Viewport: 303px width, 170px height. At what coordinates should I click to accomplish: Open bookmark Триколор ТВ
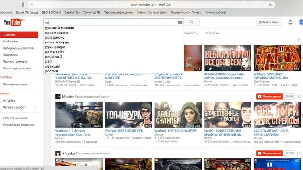[x=91, y=12]
